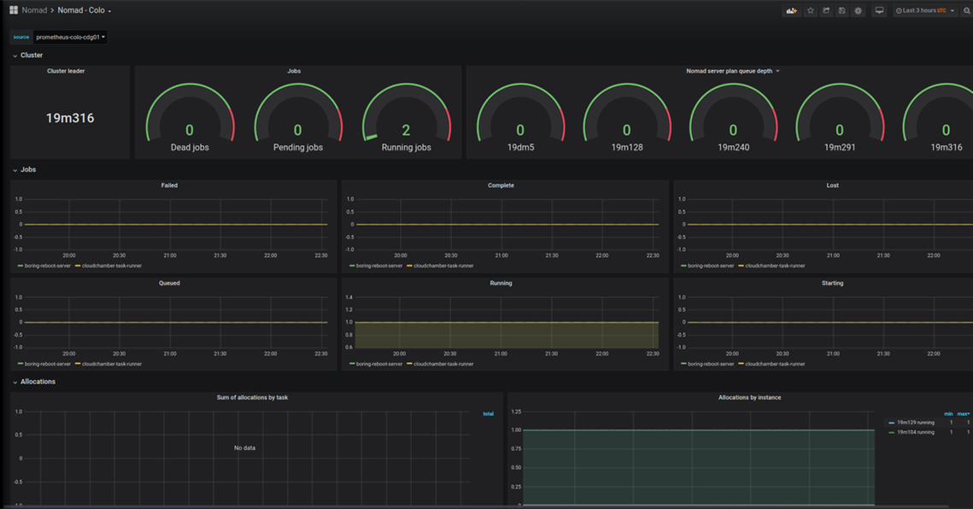Open the Complete panel title menu
The height and width of the screenshot is (509, 973).
501,185
